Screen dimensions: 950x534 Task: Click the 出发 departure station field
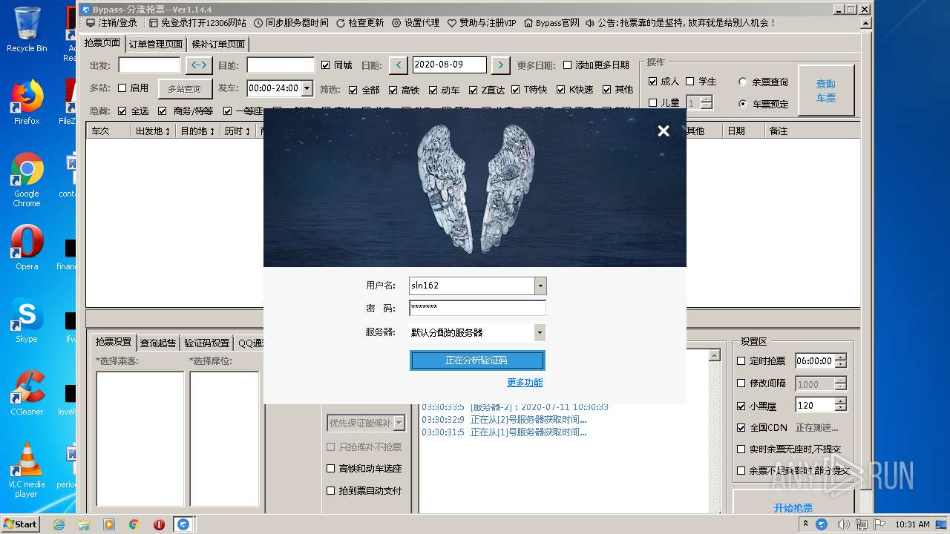click(149, 65)
